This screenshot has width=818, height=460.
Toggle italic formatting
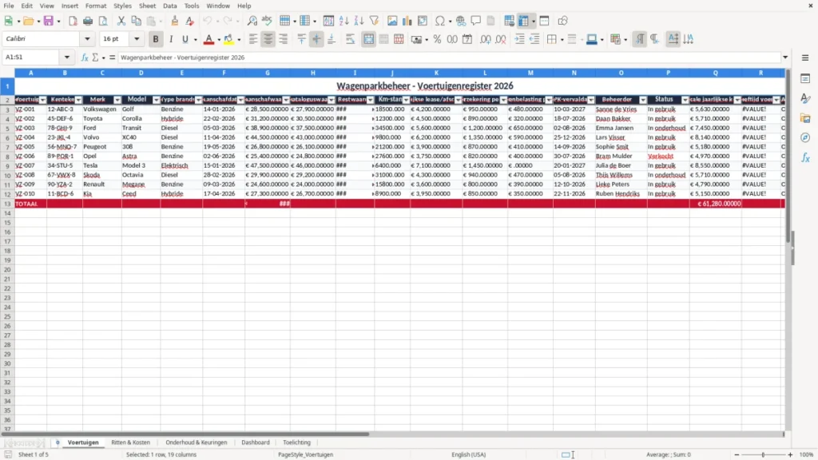tap(171, 39)
